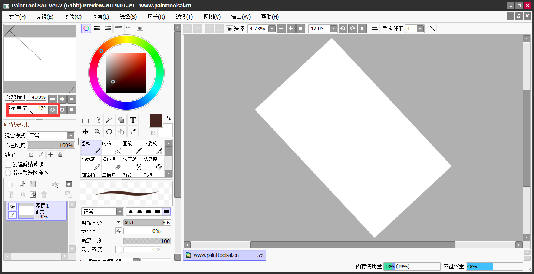Expand the 特殊效果 section
Image resolution: width=534 pixels, height=274 pixels.
tap(6, 124)
